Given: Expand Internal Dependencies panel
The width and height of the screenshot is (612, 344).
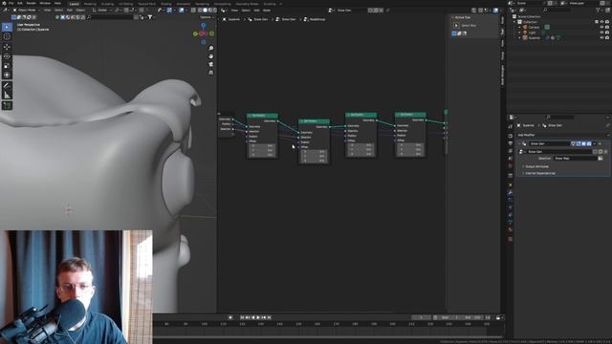Looking at the screenshot, I should coord(539,173).
